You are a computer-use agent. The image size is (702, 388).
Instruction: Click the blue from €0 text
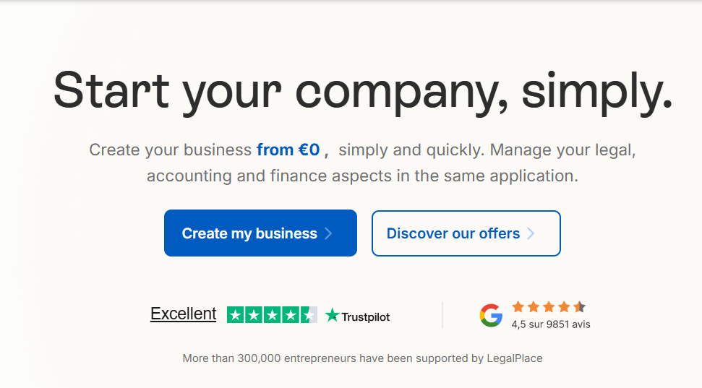point(288,150)
